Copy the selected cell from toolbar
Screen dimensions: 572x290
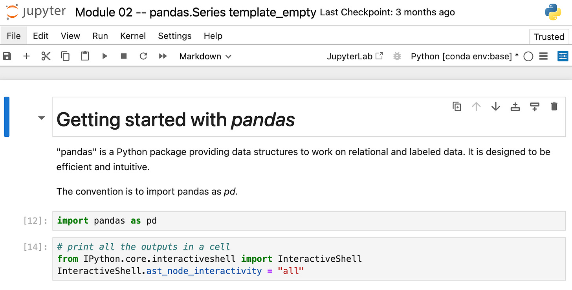(x=65, y=56)
